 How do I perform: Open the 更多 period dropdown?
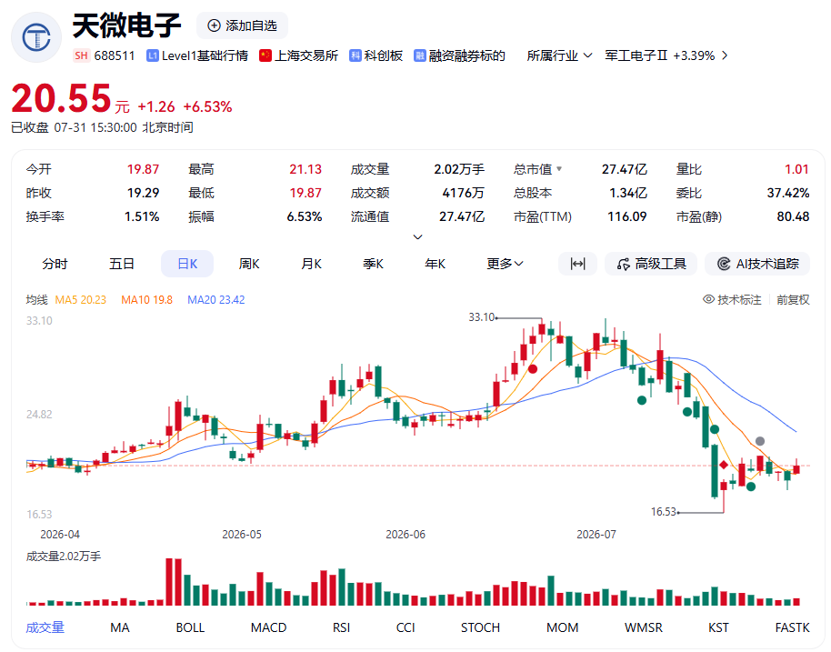pyautogui.click(x=506, y=264)
